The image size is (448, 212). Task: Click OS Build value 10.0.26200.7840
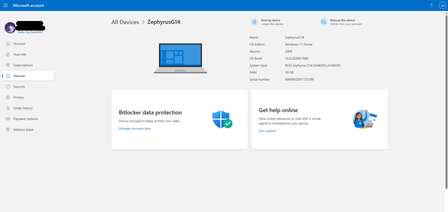(x=296, y=58)
